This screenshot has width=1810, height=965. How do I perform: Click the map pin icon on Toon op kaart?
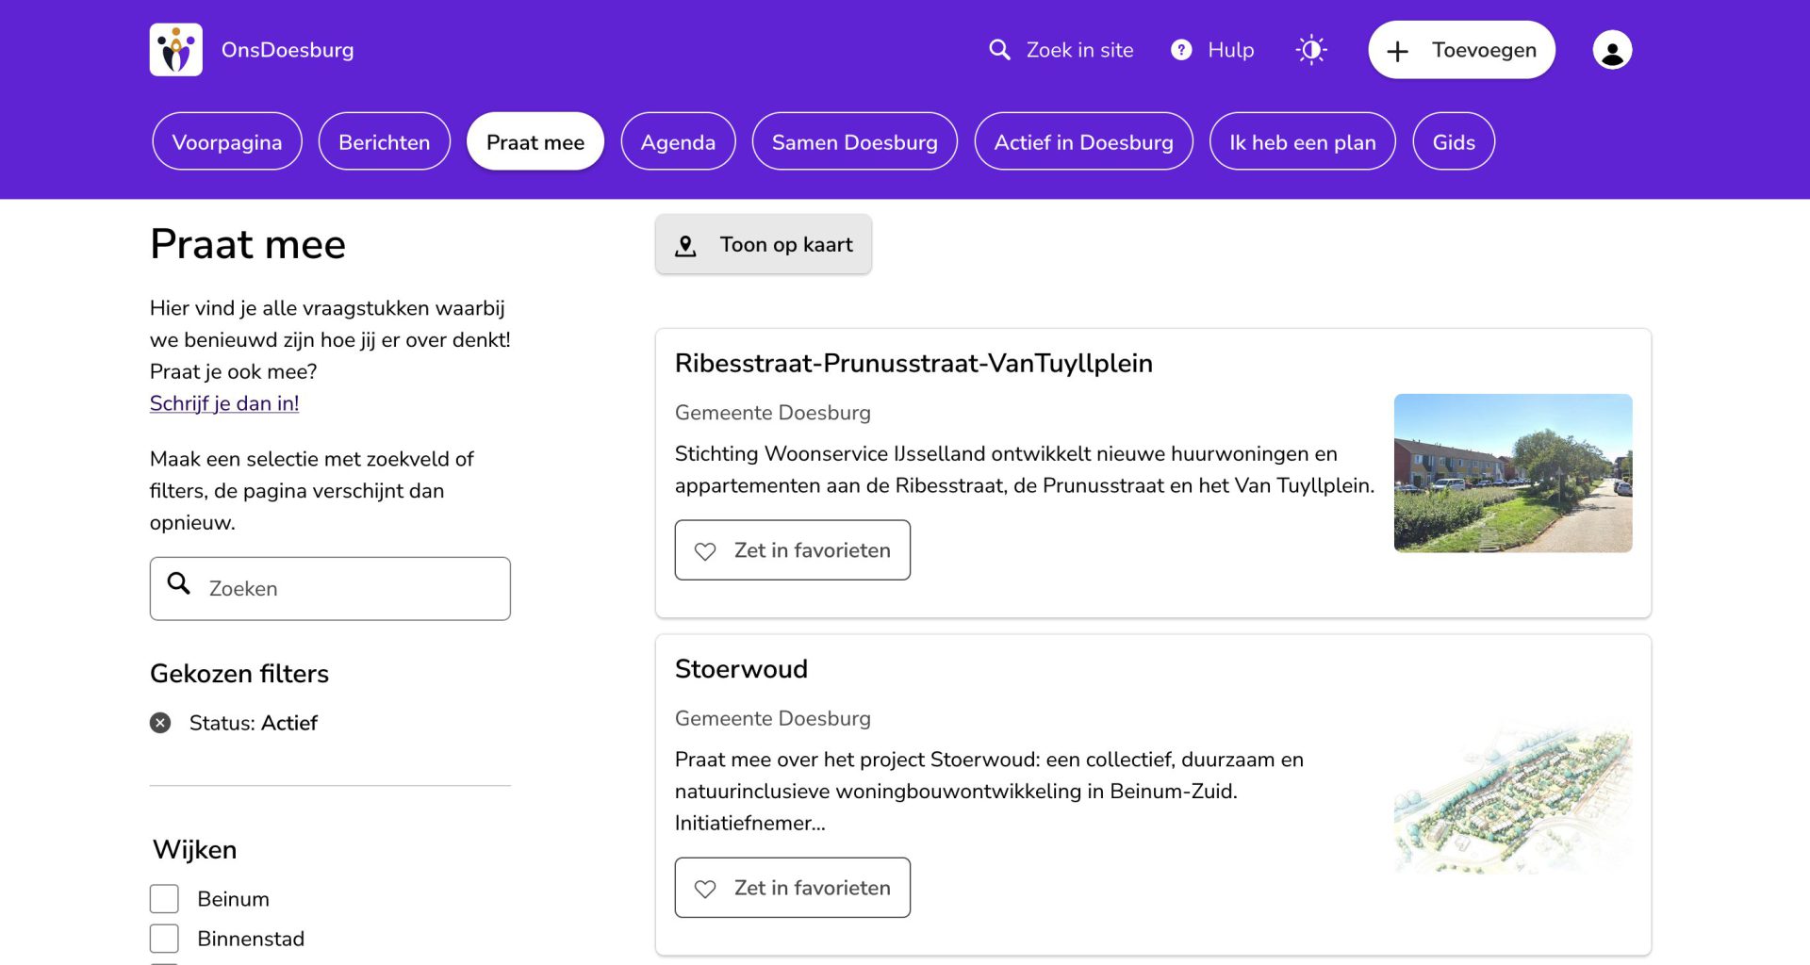(x=686, y=246)
